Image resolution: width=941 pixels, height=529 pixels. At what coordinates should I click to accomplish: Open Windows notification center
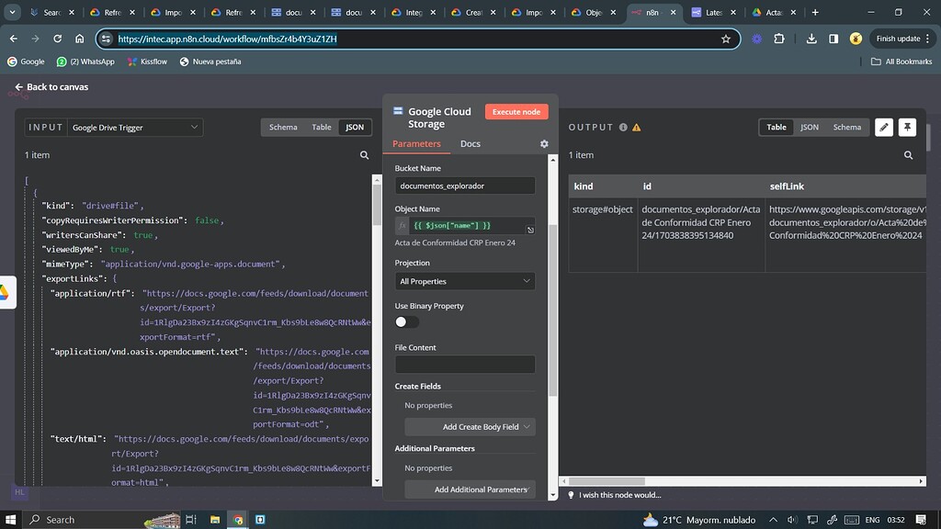pyautogui.click(x=921, y=520)
